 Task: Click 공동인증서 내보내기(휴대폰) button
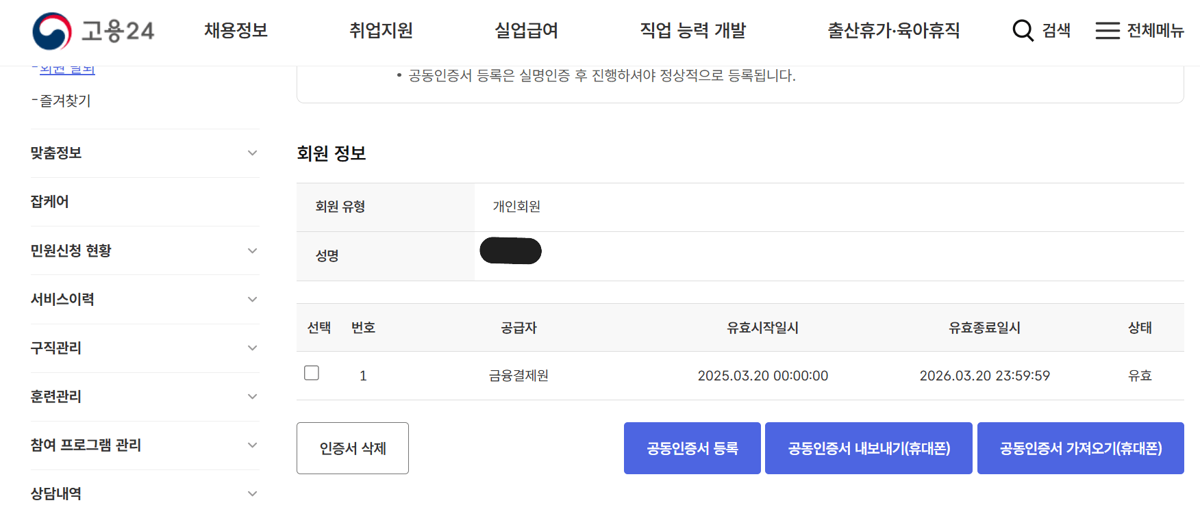868,448
